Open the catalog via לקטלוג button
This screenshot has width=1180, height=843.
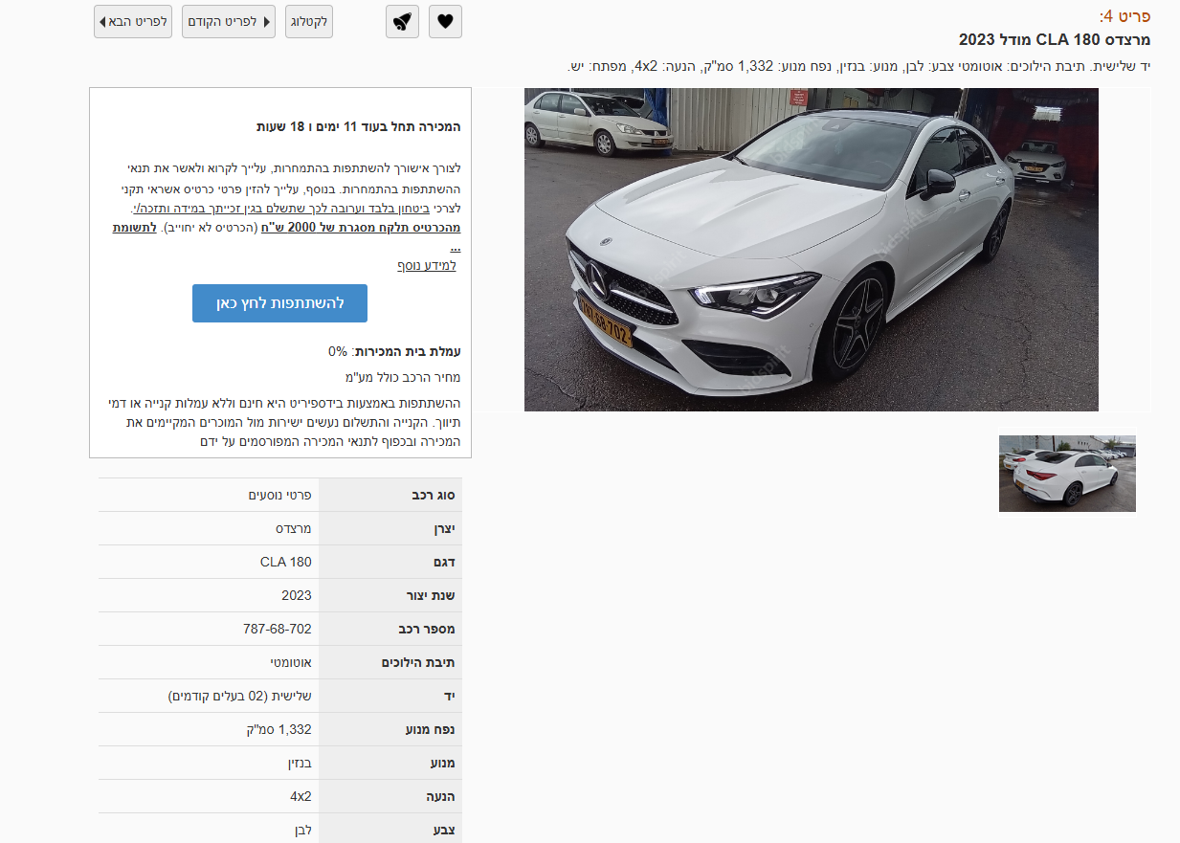(x=309, y=21)
